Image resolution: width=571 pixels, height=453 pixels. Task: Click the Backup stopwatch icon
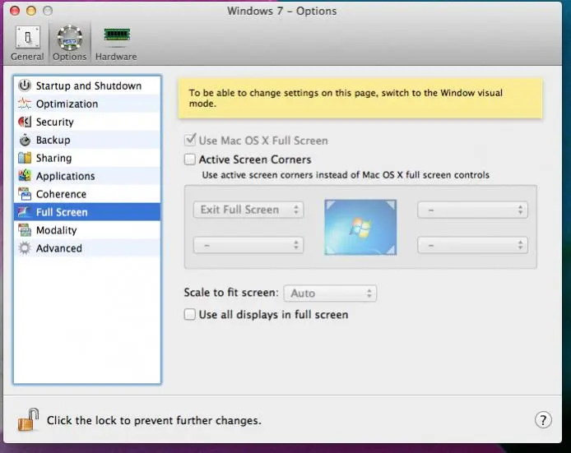pos(25,140)
